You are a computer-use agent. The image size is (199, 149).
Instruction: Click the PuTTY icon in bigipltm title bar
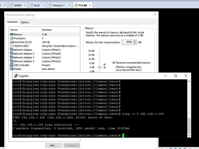(16, 76)
